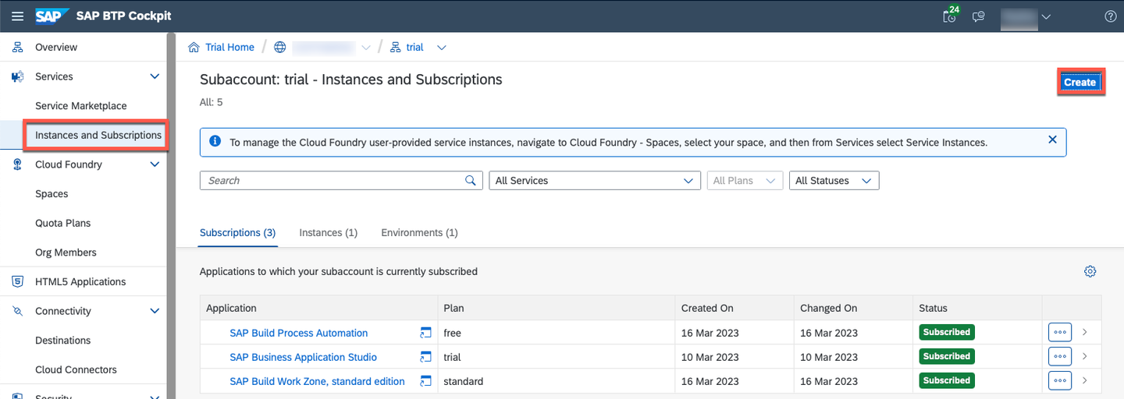Open actions menu for SAP Build Process Automation
This screenshot has height=399, width=1124.
[x=1060, y=332]
